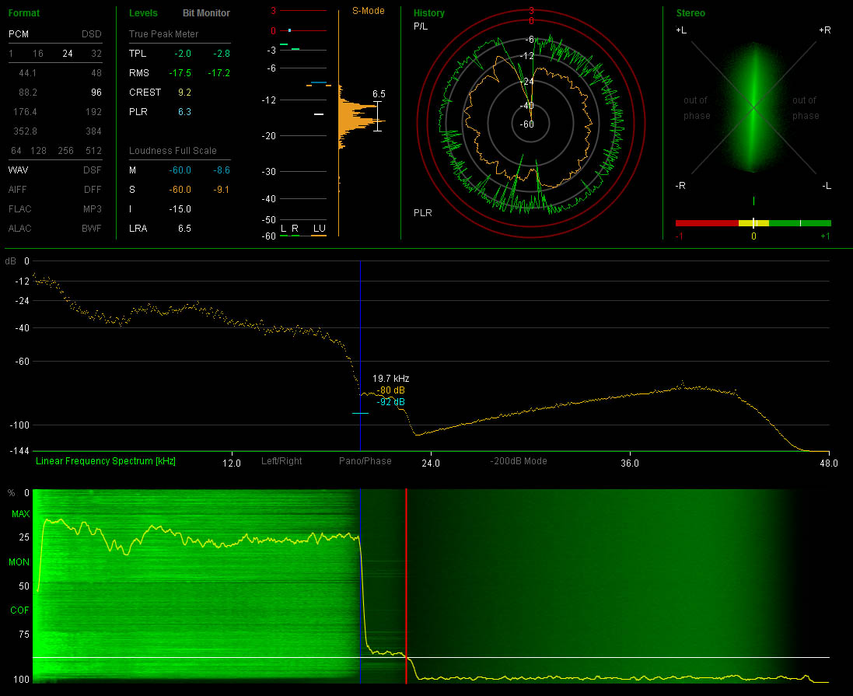Image resolution: width=853 pixels, height=696 pixels.
Task: Click the P/L label in History
Action: [x=421, y=26]
